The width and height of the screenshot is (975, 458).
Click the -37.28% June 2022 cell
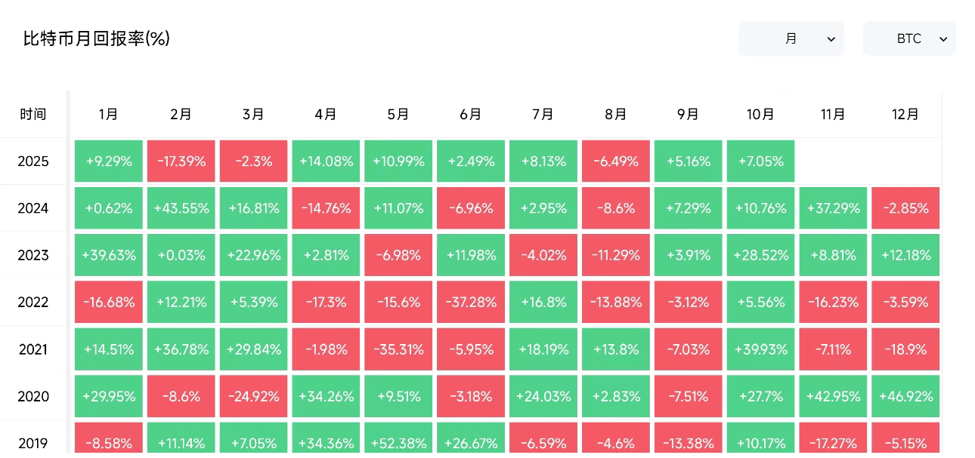coord(471,303)
